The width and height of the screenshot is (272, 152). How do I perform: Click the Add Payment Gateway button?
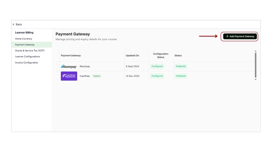coord(240,37)
